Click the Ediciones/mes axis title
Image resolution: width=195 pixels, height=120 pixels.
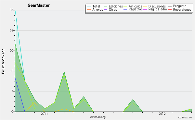(x=3, y=61)
